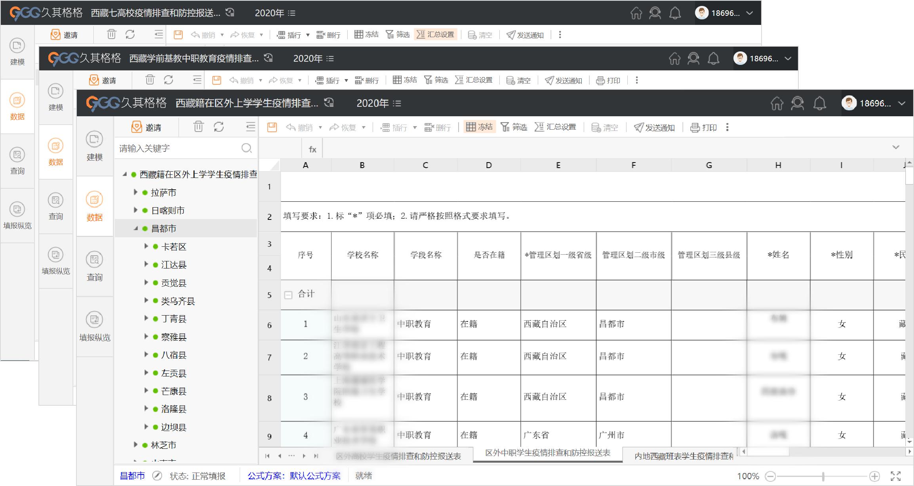Collapse the 昌都市 tree node
Image resolution: width=914 pixels, height=486 pixels.
click(135, 228)
